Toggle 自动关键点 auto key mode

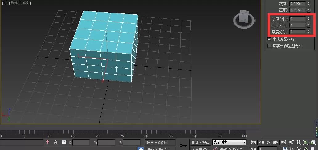200,143
